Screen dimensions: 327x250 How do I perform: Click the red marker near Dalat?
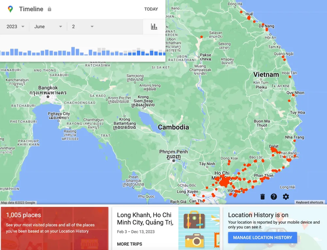tap(274, 149)
